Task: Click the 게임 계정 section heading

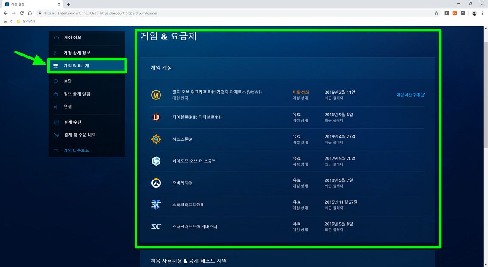Action: [x=161, y=68]
